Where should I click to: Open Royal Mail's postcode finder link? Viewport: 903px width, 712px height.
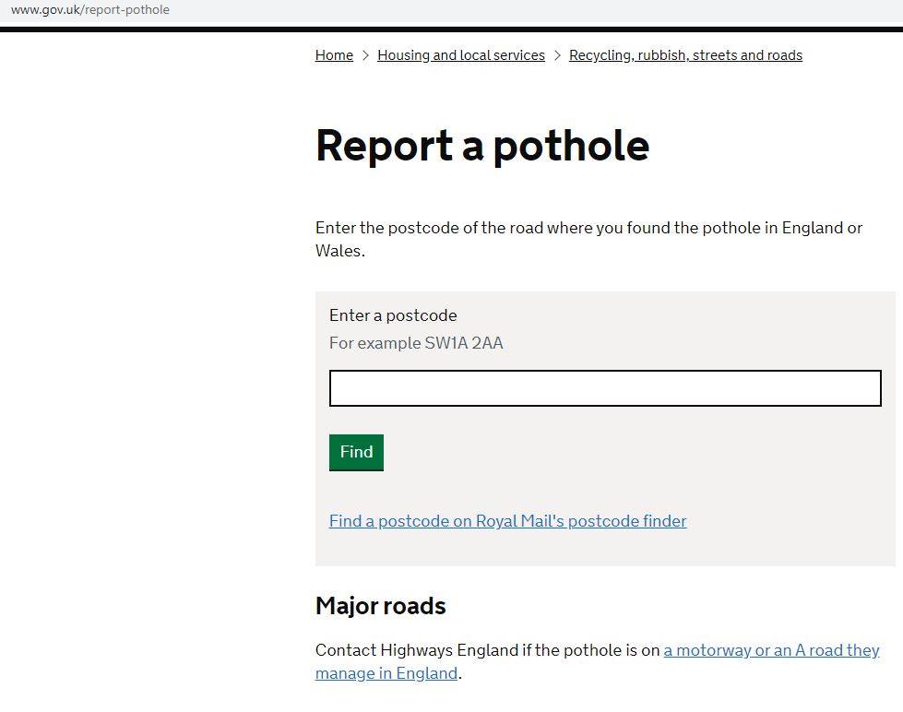tap(507, 521)
